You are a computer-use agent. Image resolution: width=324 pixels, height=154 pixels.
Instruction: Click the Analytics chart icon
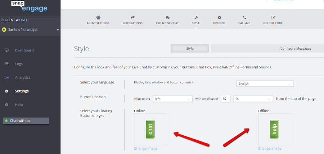pos(6,77)
